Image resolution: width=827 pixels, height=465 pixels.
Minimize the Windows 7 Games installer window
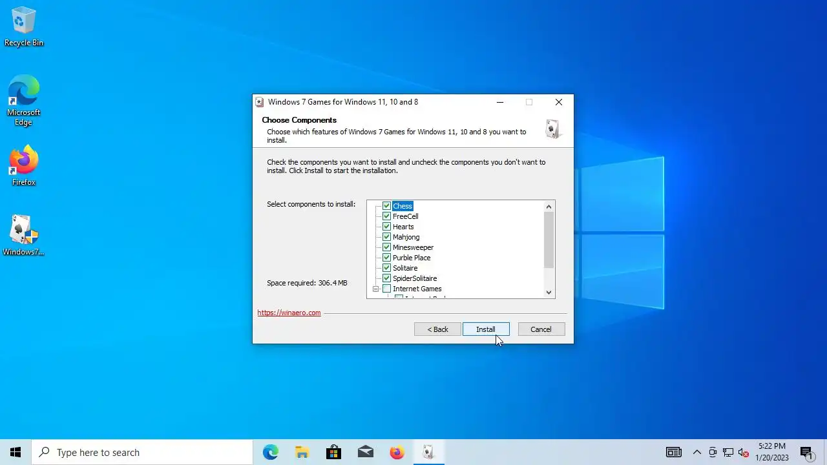click(x=500, y=102)
